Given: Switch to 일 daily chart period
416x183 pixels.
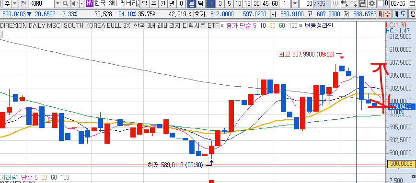Looking at the screenshot, I should [144, 4].
